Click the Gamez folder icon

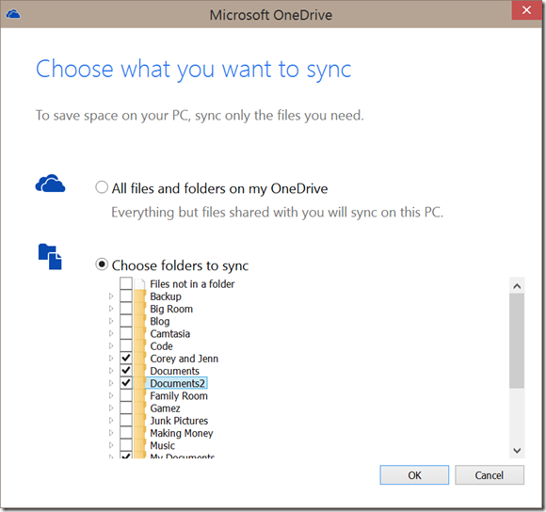tap(139, 408)
